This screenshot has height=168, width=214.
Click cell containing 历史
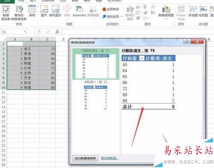point(31,78)
